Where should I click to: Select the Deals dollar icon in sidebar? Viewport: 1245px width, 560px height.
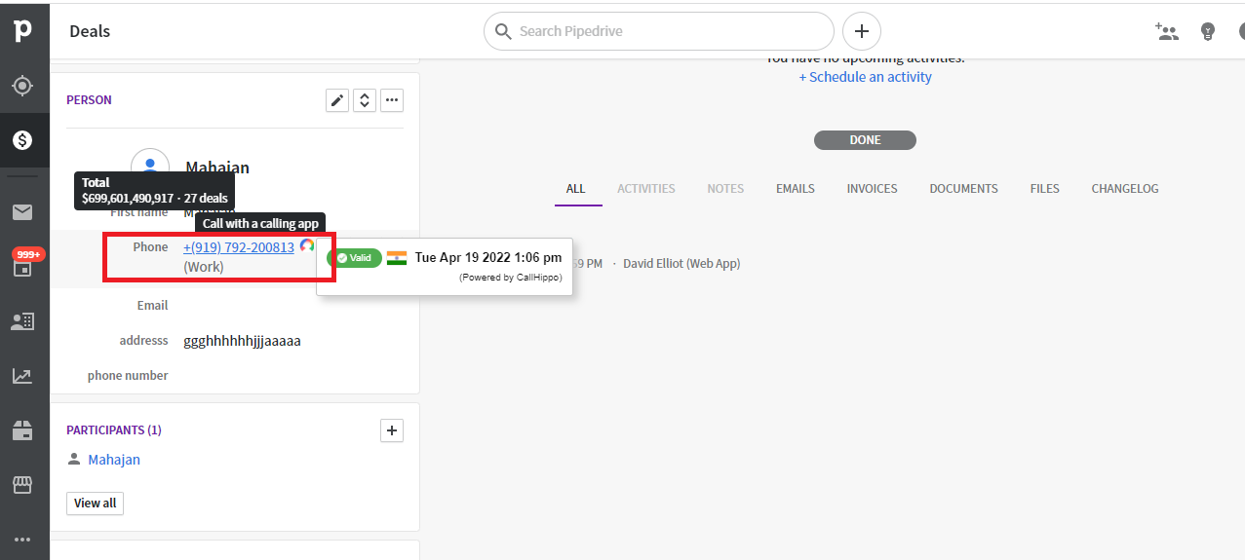[x=22, y=140]
